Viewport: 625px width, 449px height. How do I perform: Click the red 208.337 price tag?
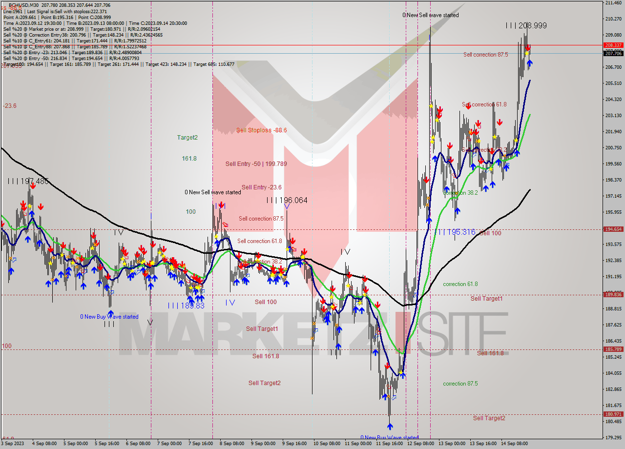(614, 45)
